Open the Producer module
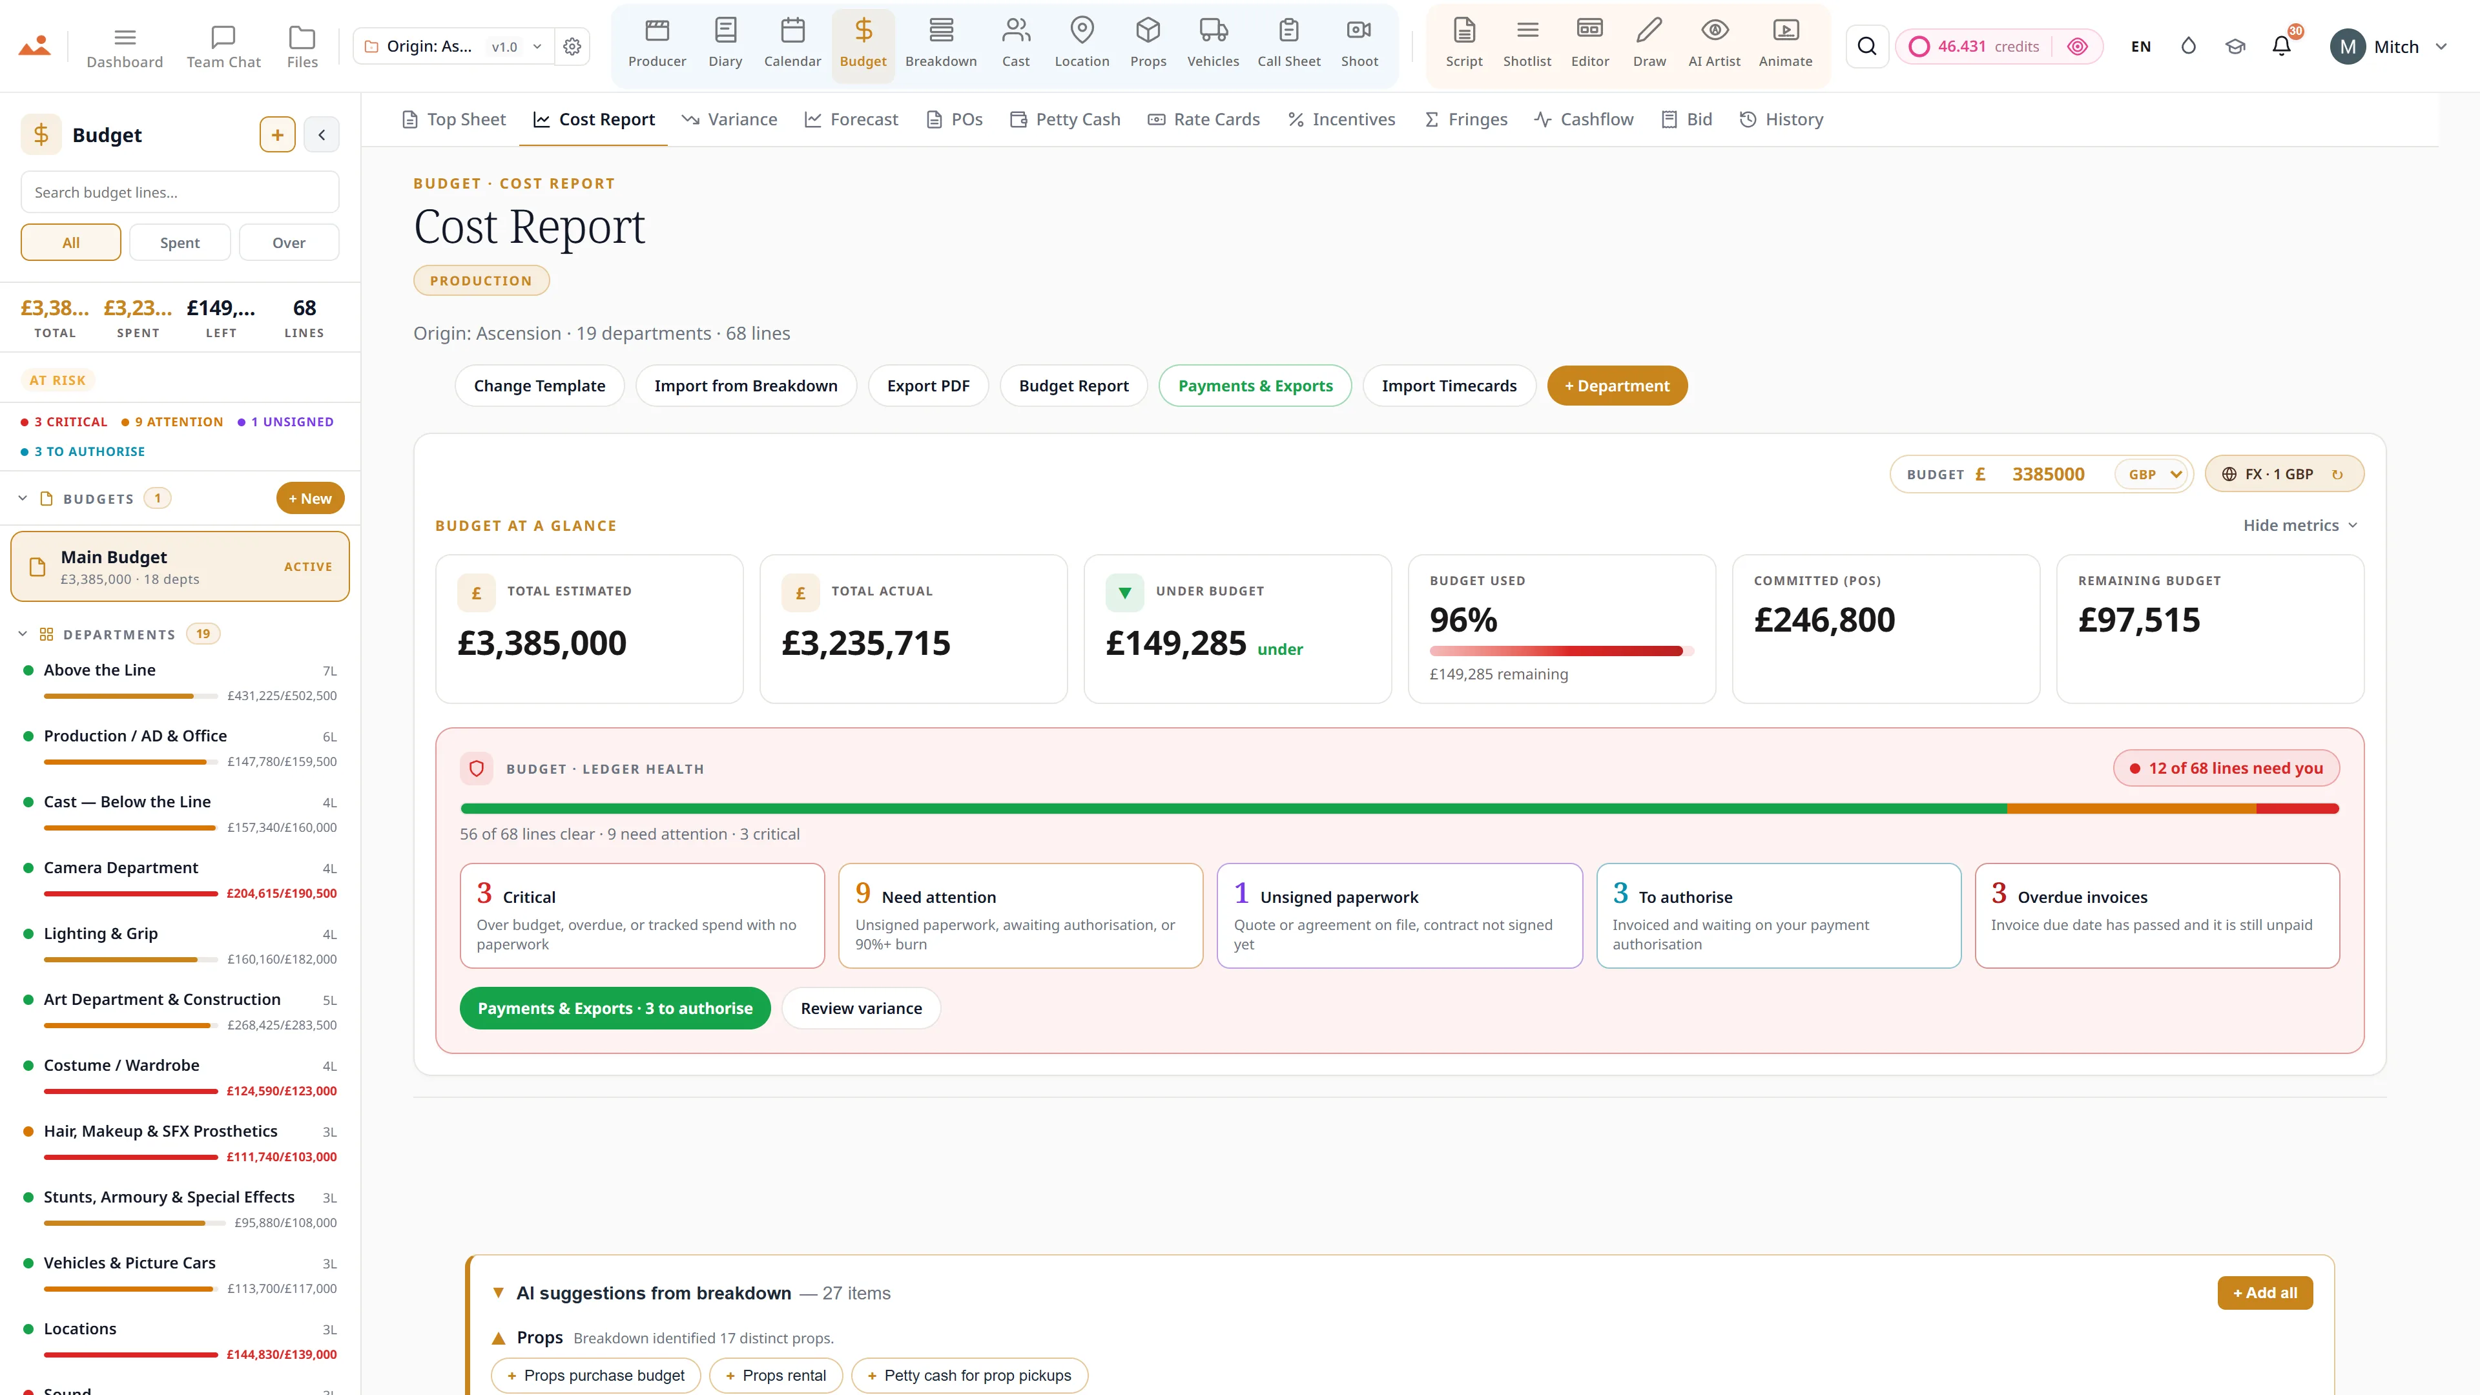Image resolution: width=2480 pixels, height=1395 pixels. click(x=657, y=45)
